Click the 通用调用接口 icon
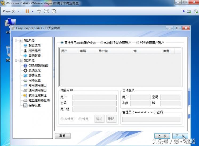 click(25, 90)
